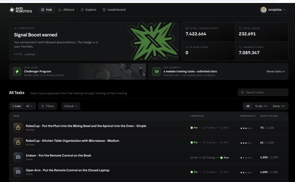Screen dimensions: 295x182
Task: Click the Leaderboard trophy icon
Action: (x=104, y=10)
